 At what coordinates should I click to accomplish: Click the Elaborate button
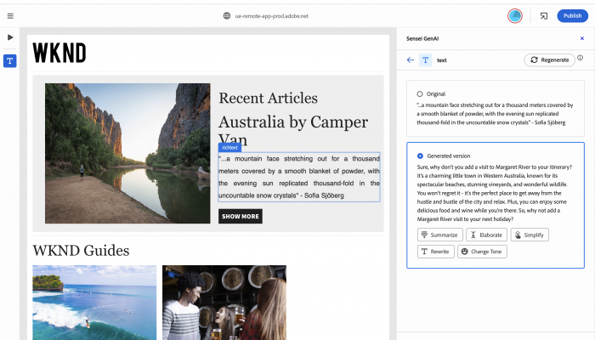coord(486,235)
